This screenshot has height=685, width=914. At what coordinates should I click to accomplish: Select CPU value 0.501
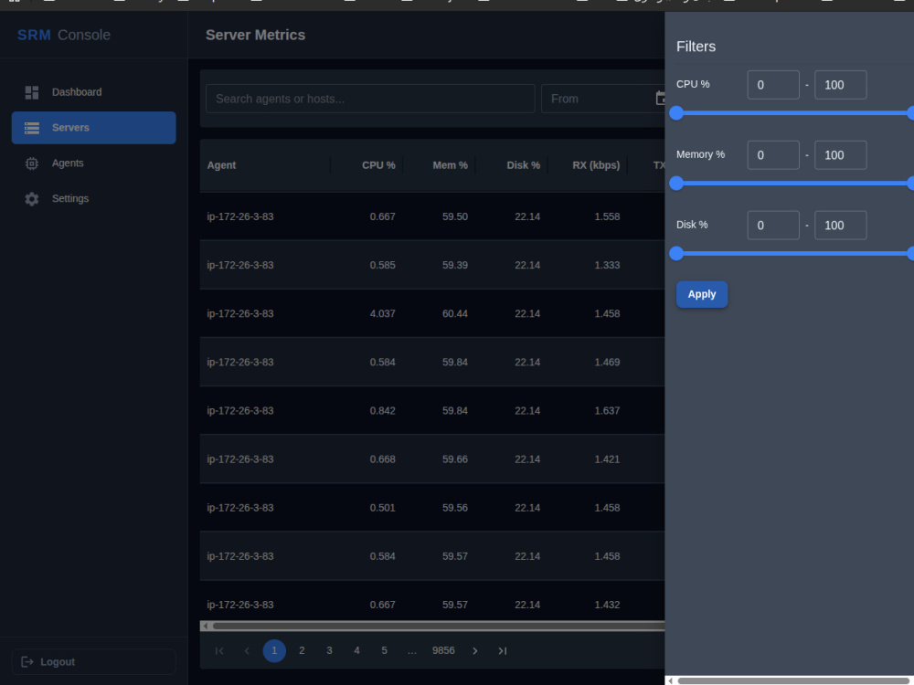[x=382, y=508]
